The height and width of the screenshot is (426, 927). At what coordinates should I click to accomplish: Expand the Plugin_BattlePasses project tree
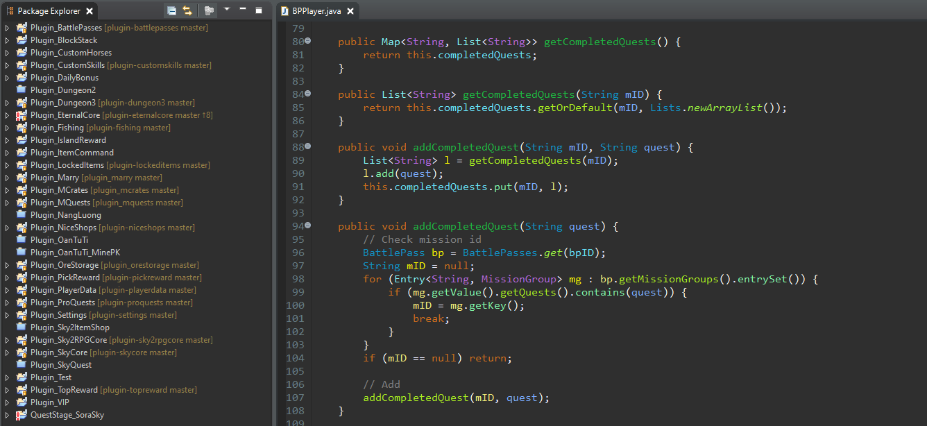[7, 28]
